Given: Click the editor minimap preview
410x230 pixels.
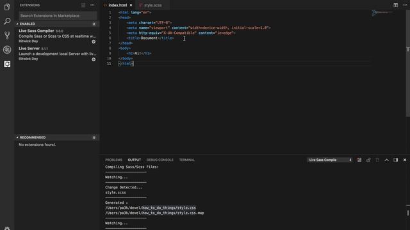Looking at the screenshot, I should pos(382,13).
